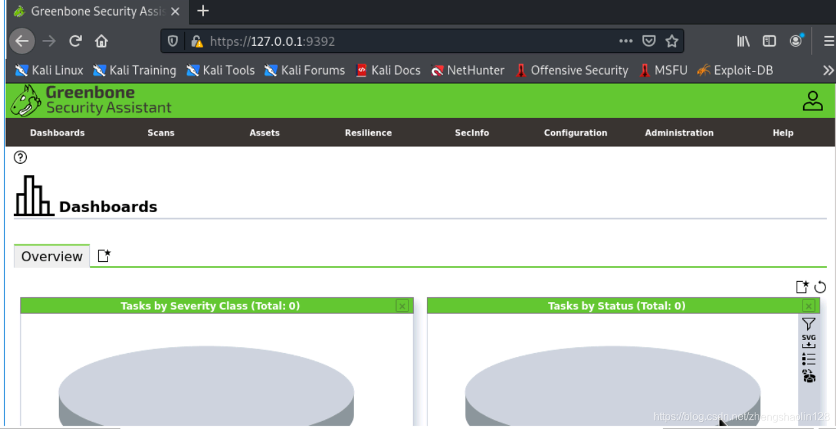The image size is (836, 429).
Task: Open the Configuration menu
Action: click(x=576, y=132)
